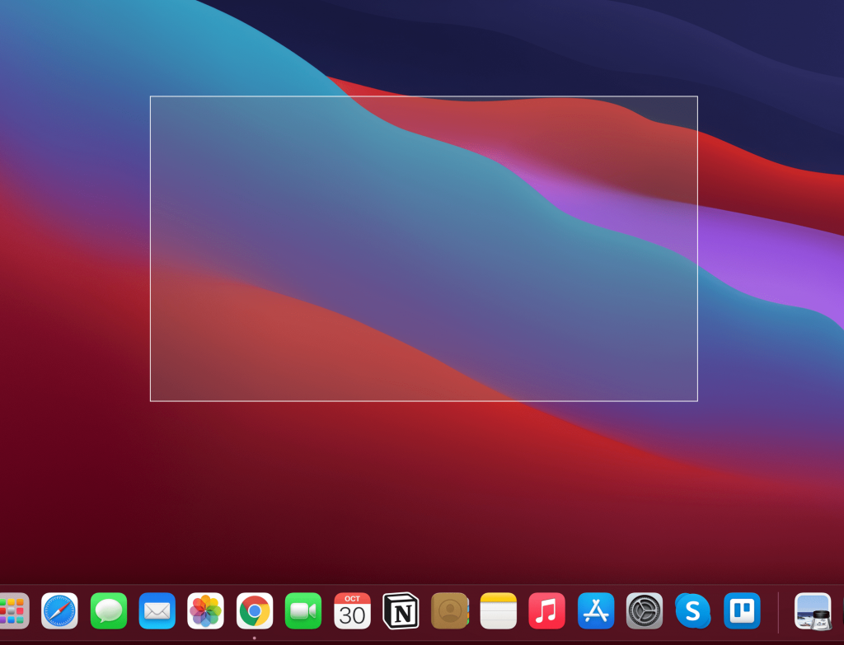Launch the Photos app
Image resolution: width=844 pixels, height=645 pixels.
pos(205,610)
